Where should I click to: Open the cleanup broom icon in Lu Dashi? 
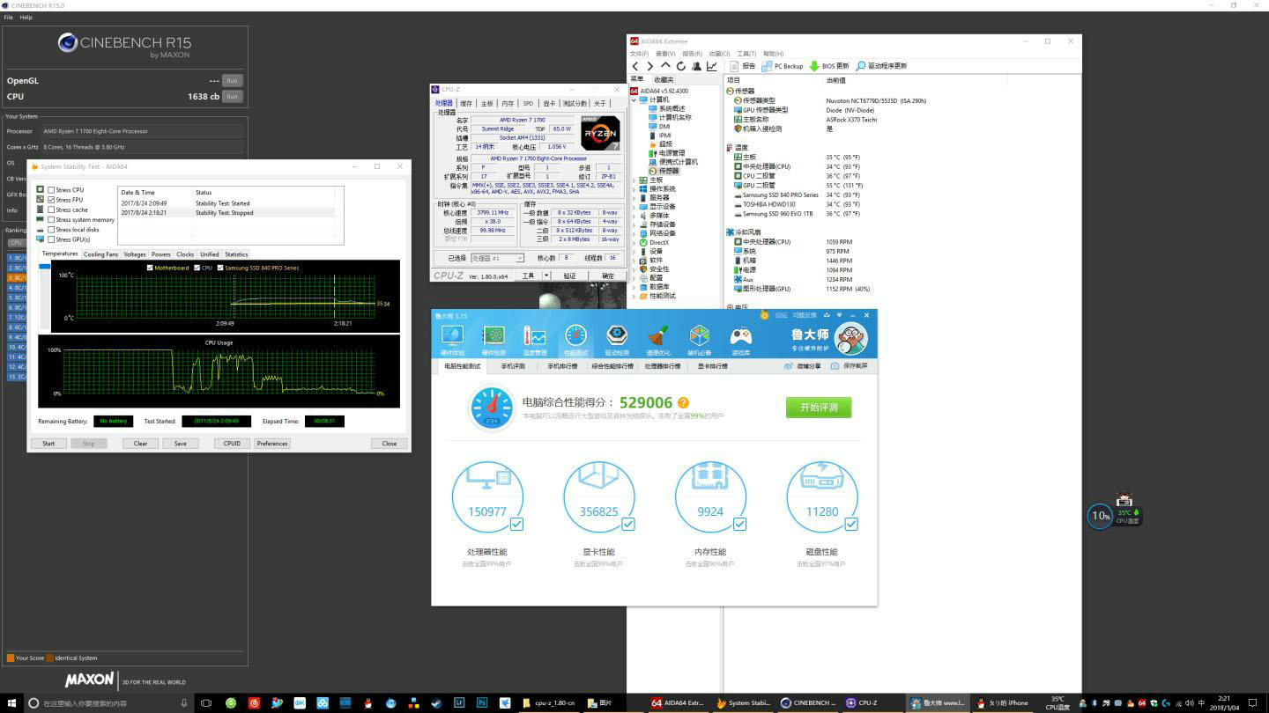(x=658, y=335)
